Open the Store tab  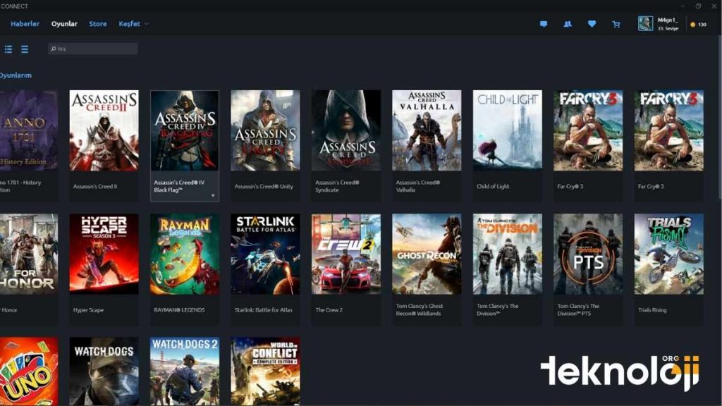tap(97, 23)
